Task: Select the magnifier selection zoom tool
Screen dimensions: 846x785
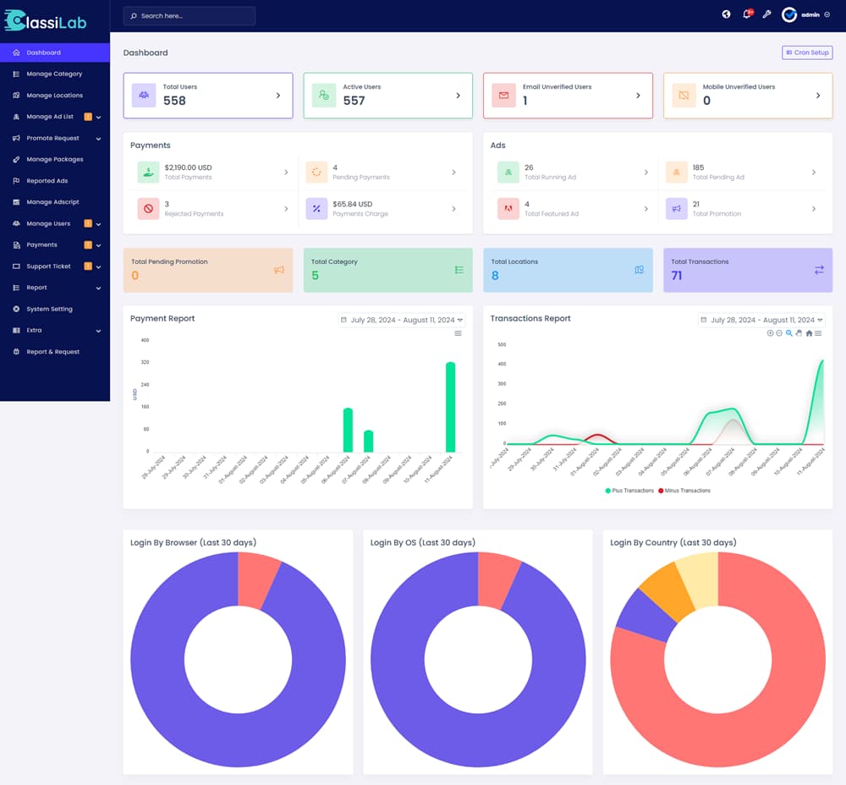Action: tap(789, 333)
